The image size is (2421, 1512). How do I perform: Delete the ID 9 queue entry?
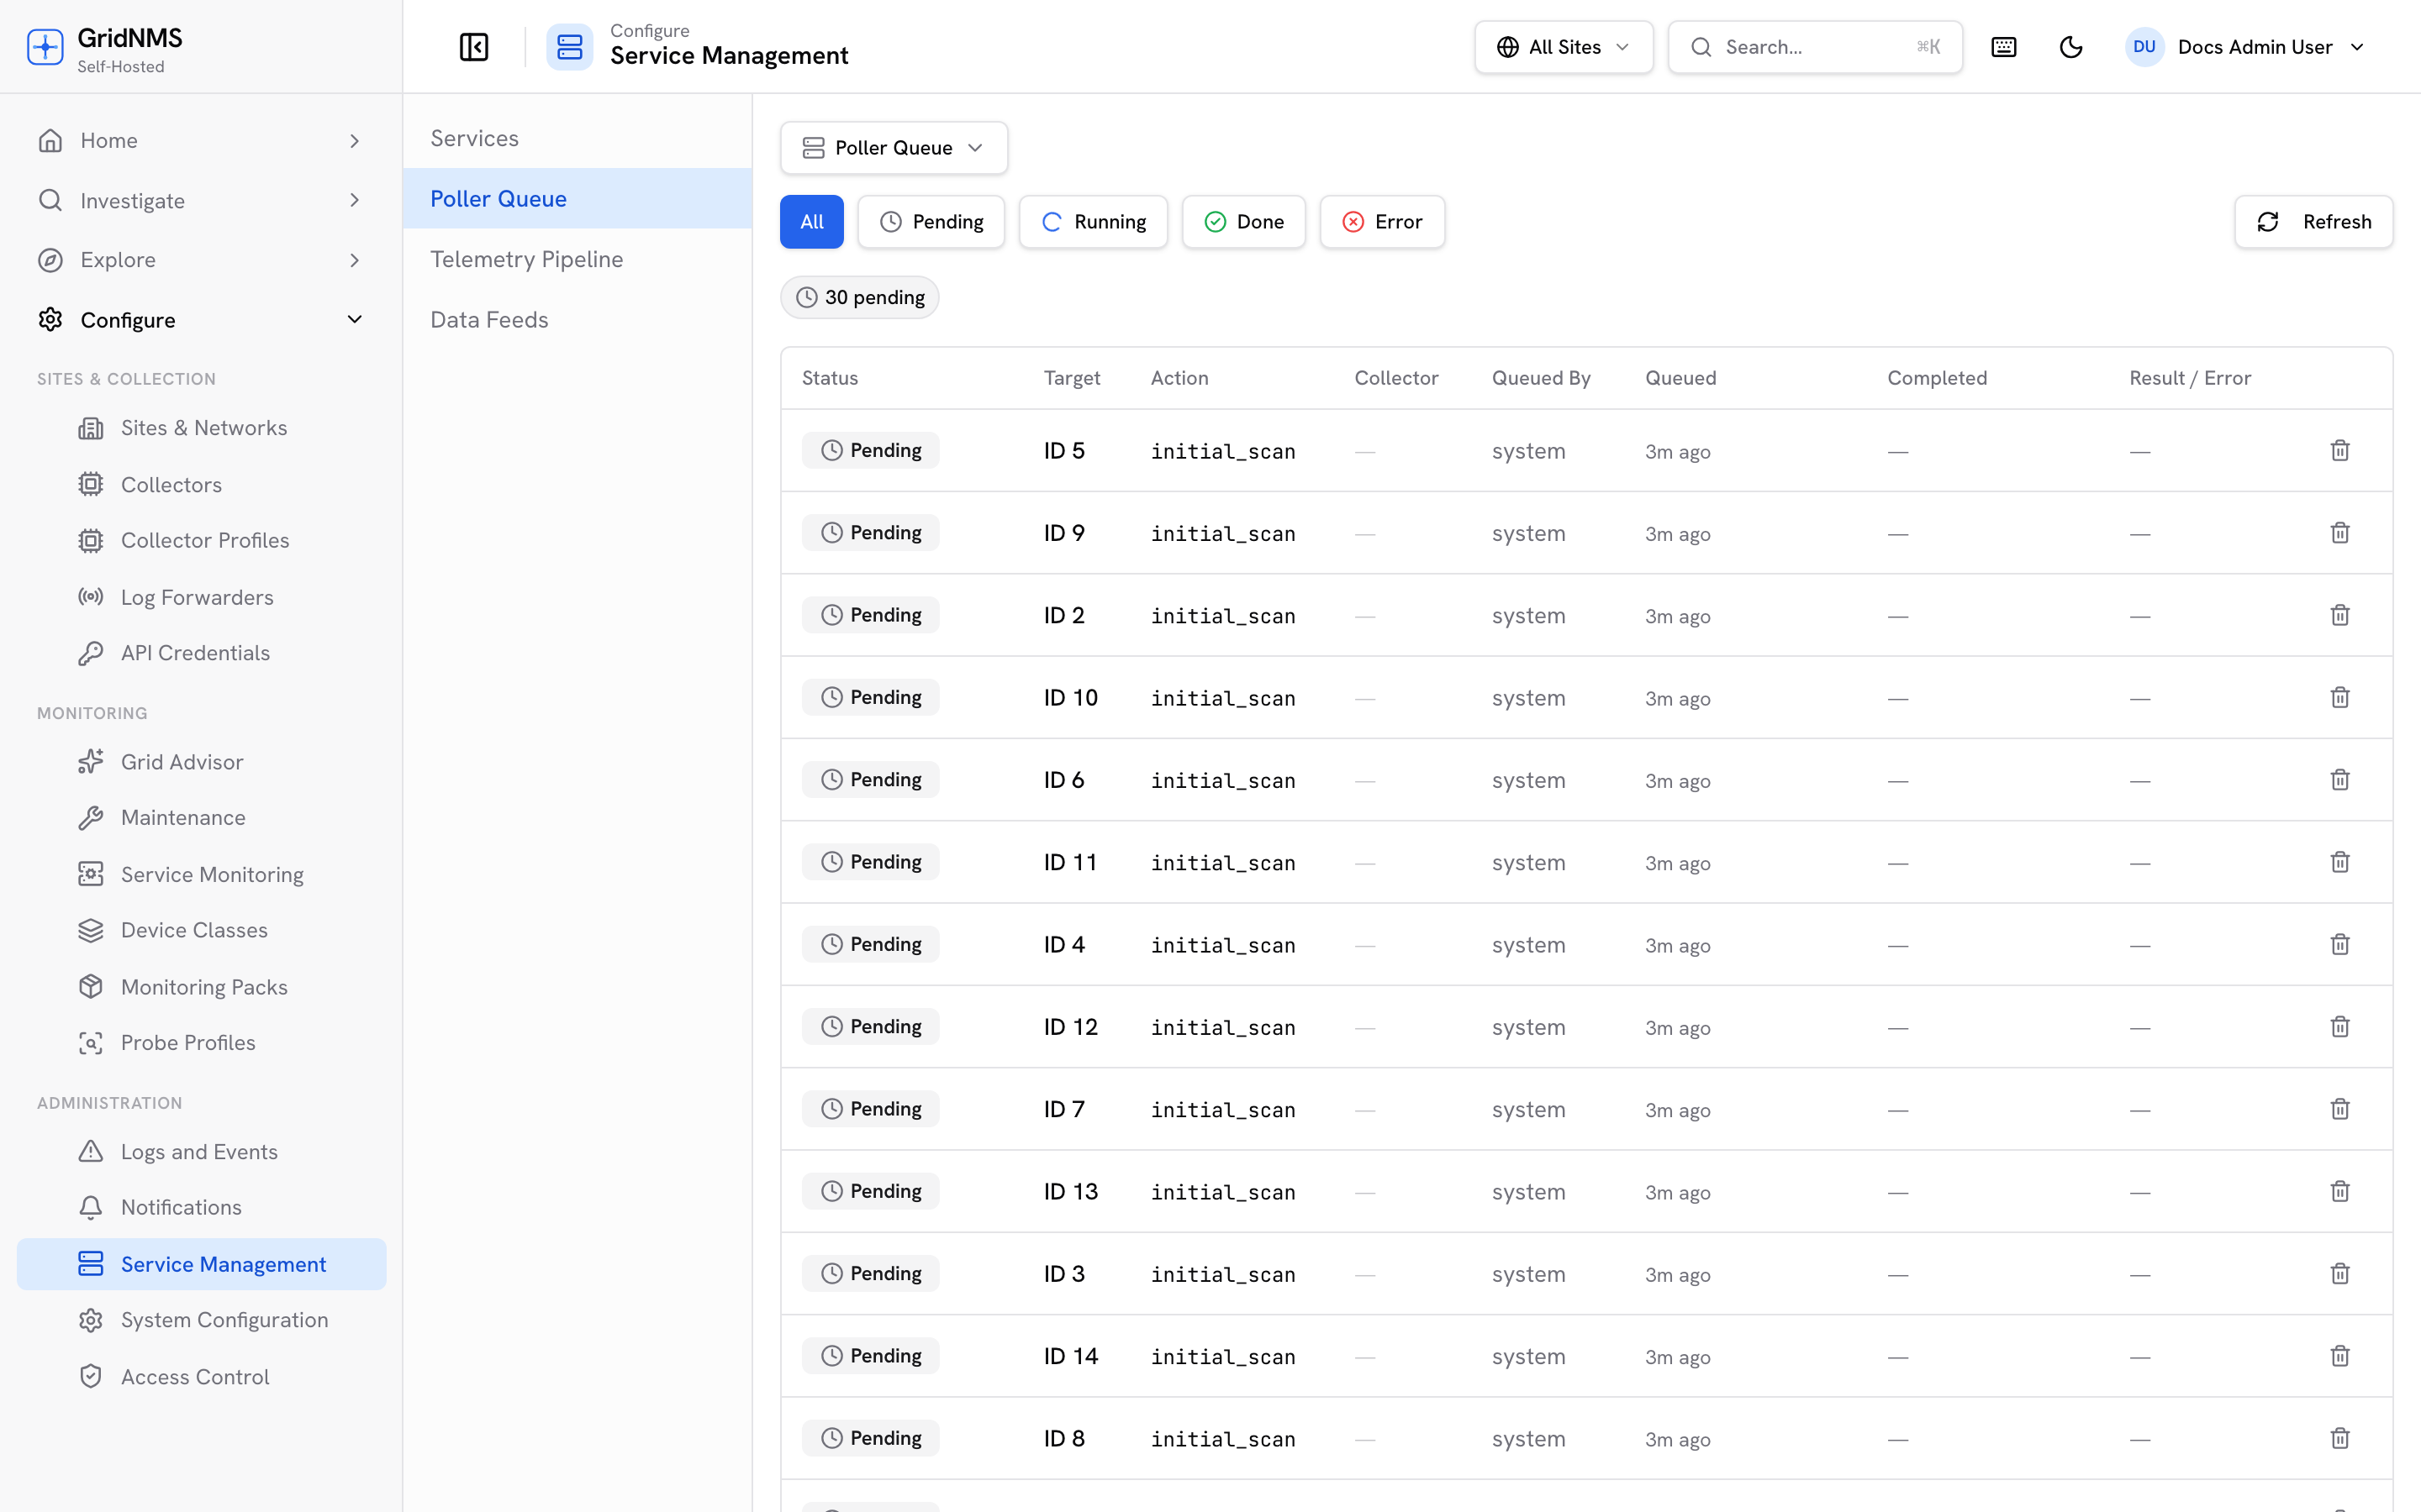tap(2340, 533)
